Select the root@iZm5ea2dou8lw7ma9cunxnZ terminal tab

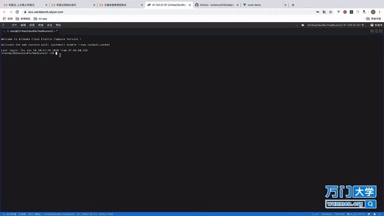(31, 31)
